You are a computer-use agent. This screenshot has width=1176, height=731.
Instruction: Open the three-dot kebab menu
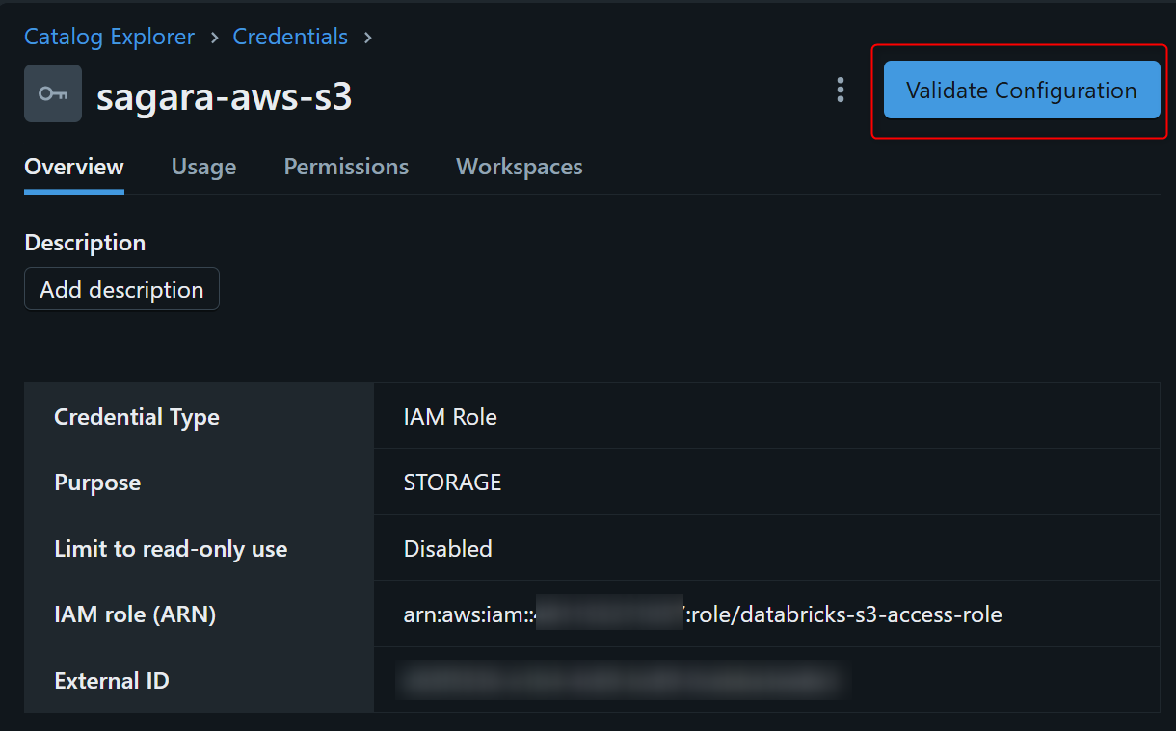click(841, 91)
